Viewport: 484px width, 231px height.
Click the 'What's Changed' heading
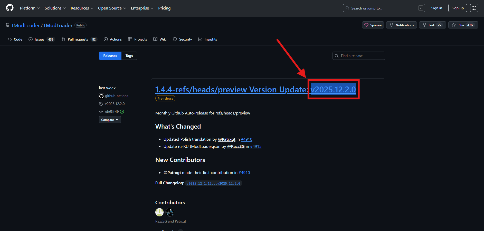(178, 127)
